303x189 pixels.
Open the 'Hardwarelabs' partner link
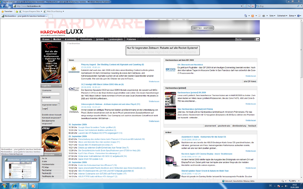click(48, 164)
